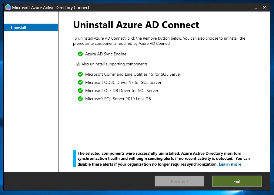Click the Azure AD Connect icon in the title bar
The height and width of the screenshot is (195, 274).
[x=7, y=7]
